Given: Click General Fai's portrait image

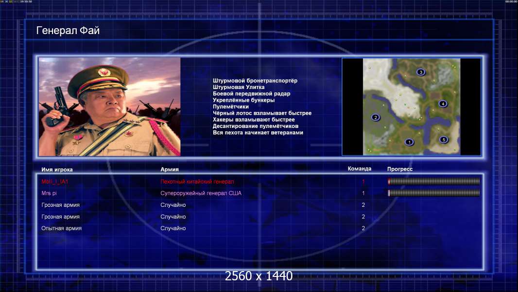Looking at the screenshot, I should (110, 107).
